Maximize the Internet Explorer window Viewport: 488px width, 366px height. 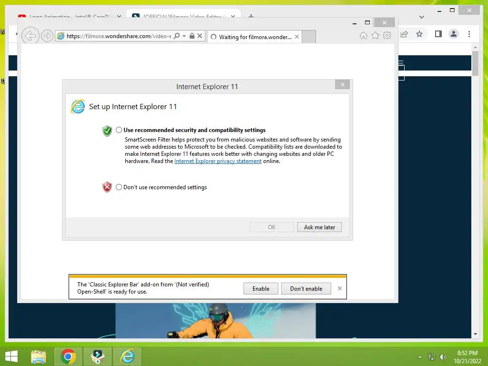point(367,22)
